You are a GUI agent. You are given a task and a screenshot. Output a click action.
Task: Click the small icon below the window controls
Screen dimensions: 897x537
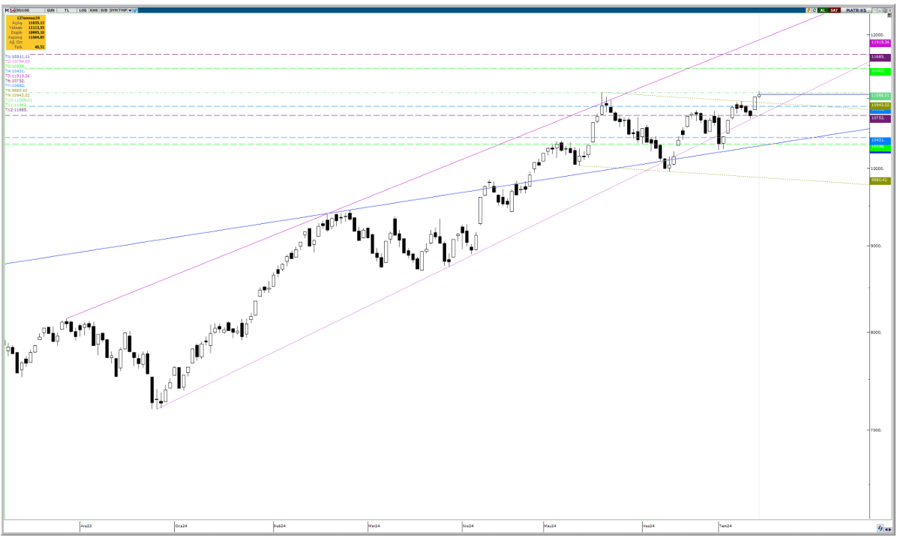click(889, 15)
